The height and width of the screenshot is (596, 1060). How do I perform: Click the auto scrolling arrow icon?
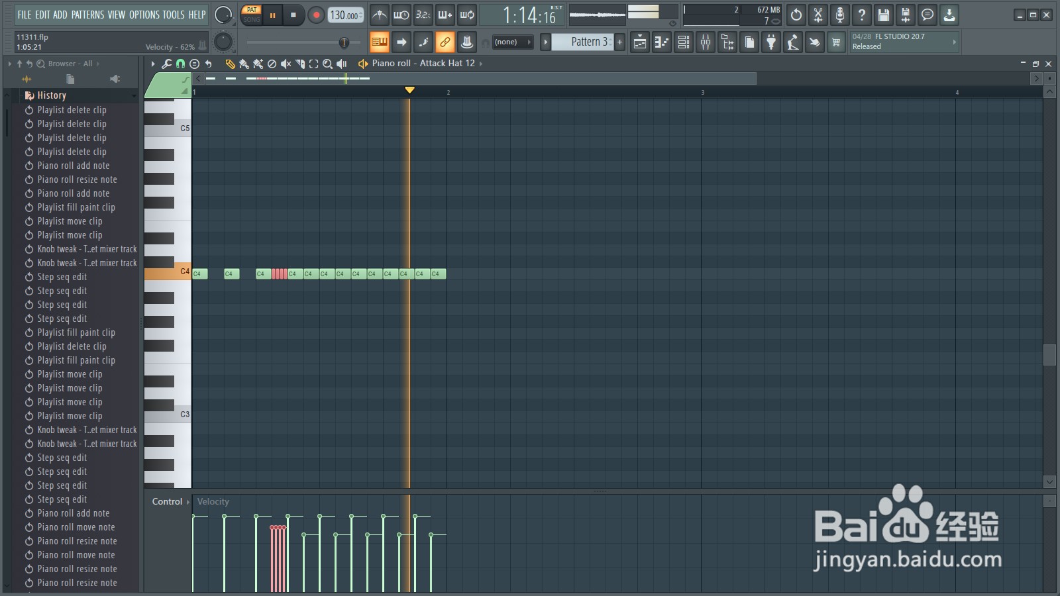click(401, 42)
